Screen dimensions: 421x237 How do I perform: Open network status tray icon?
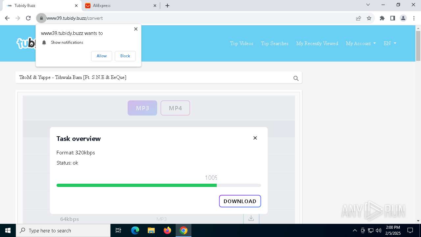371,230
